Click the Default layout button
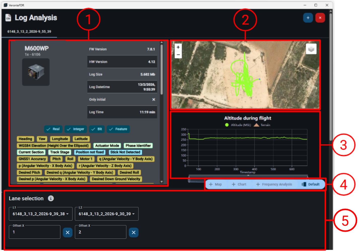359x252 pixels. pyautogui.click(x=311, y=184)
